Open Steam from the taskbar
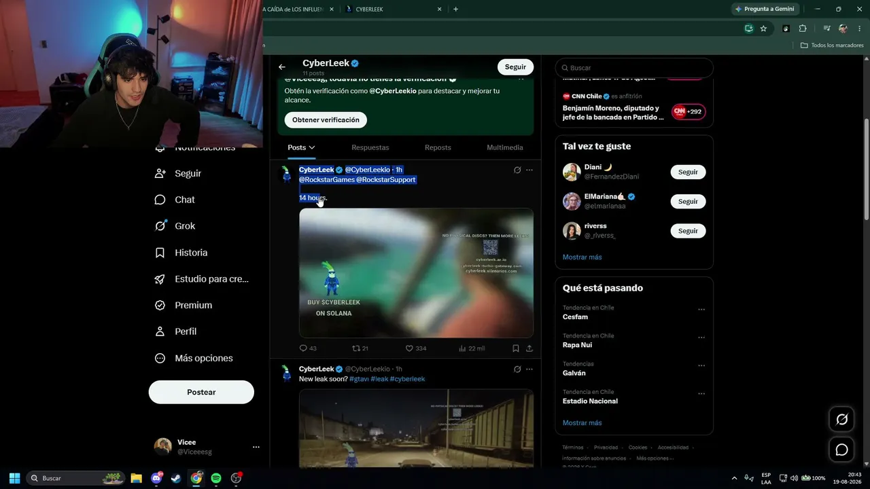870x489 pixels. click(176, 478)
